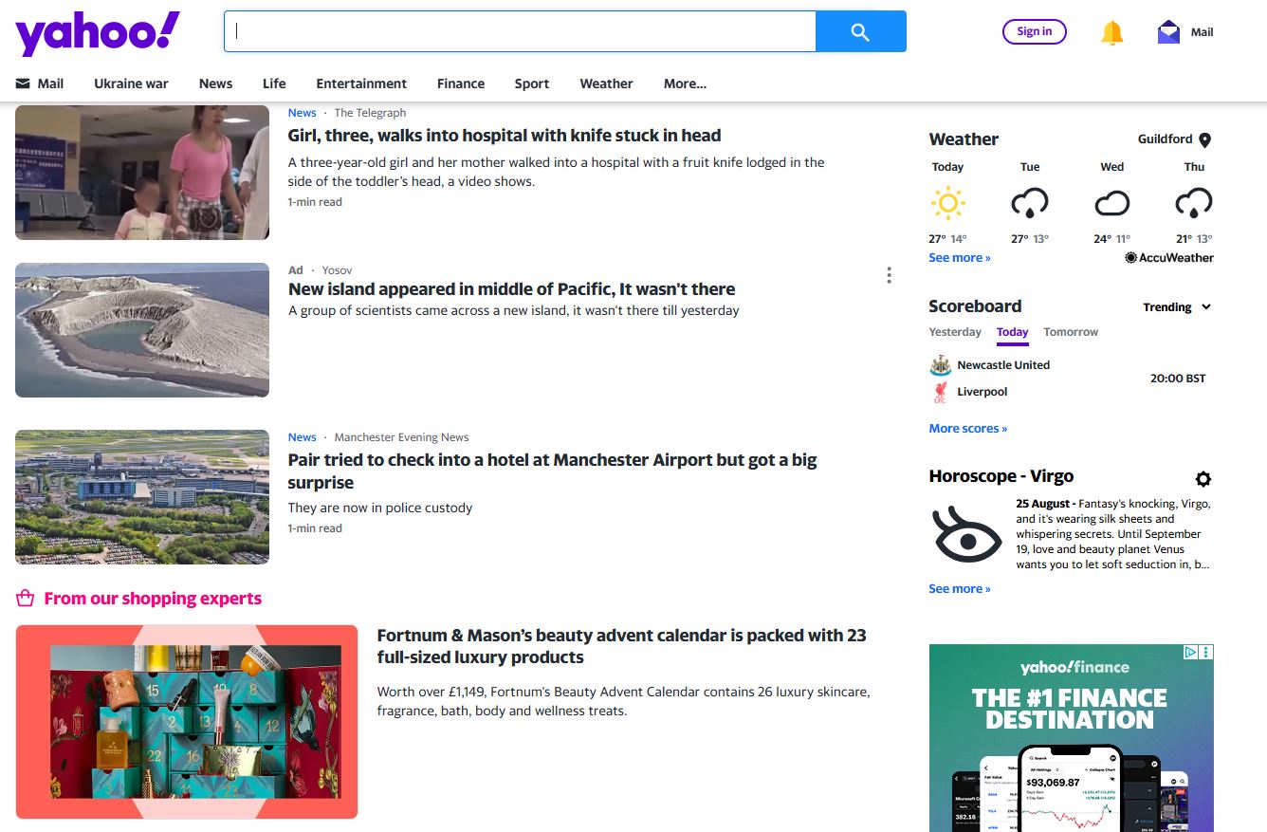Expand the Trending dropdown in Scoreboard

[x=1176, y=306]
